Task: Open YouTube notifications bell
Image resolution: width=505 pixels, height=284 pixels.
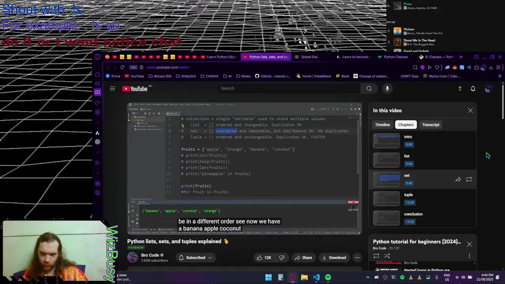Action: (473, 88)
